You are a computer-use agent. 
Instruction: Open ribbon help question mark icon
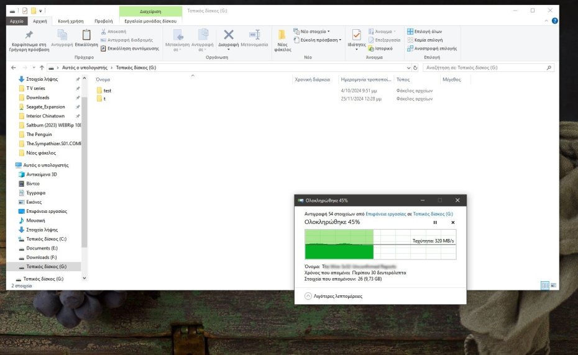tap(554, 20)
